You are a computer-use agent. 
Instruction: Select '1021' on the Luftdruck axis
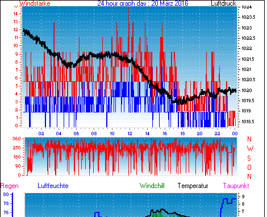pyautogui.click(x=247, y=69)
